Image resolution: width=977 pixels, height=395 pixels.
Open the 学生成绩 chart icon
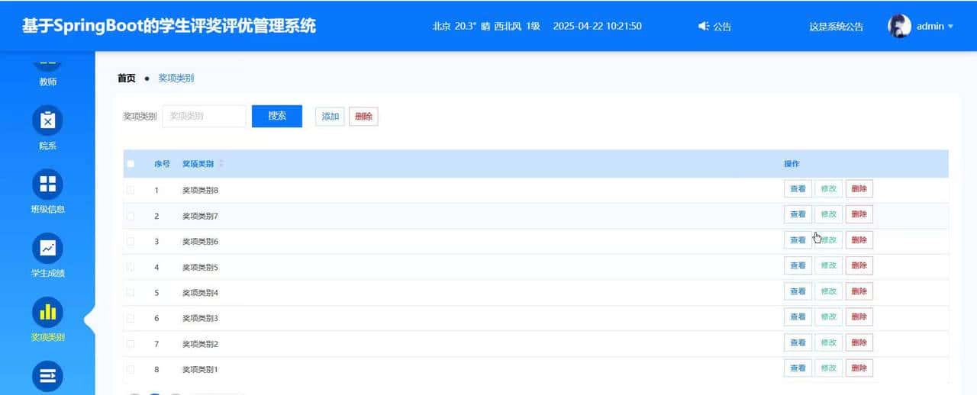[x=47, y=248]
